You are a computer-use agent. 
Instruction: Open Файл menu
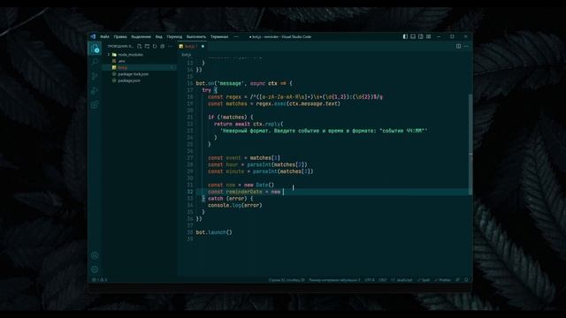tap(104, 36)
